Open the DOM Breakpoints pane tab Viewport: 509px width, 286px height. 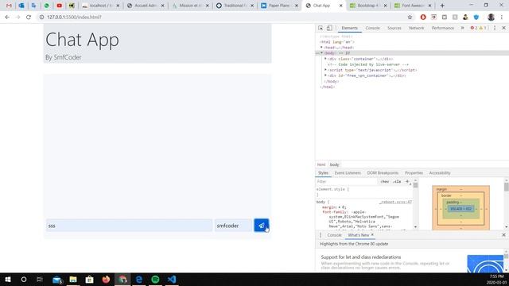(x=383, y=173)
